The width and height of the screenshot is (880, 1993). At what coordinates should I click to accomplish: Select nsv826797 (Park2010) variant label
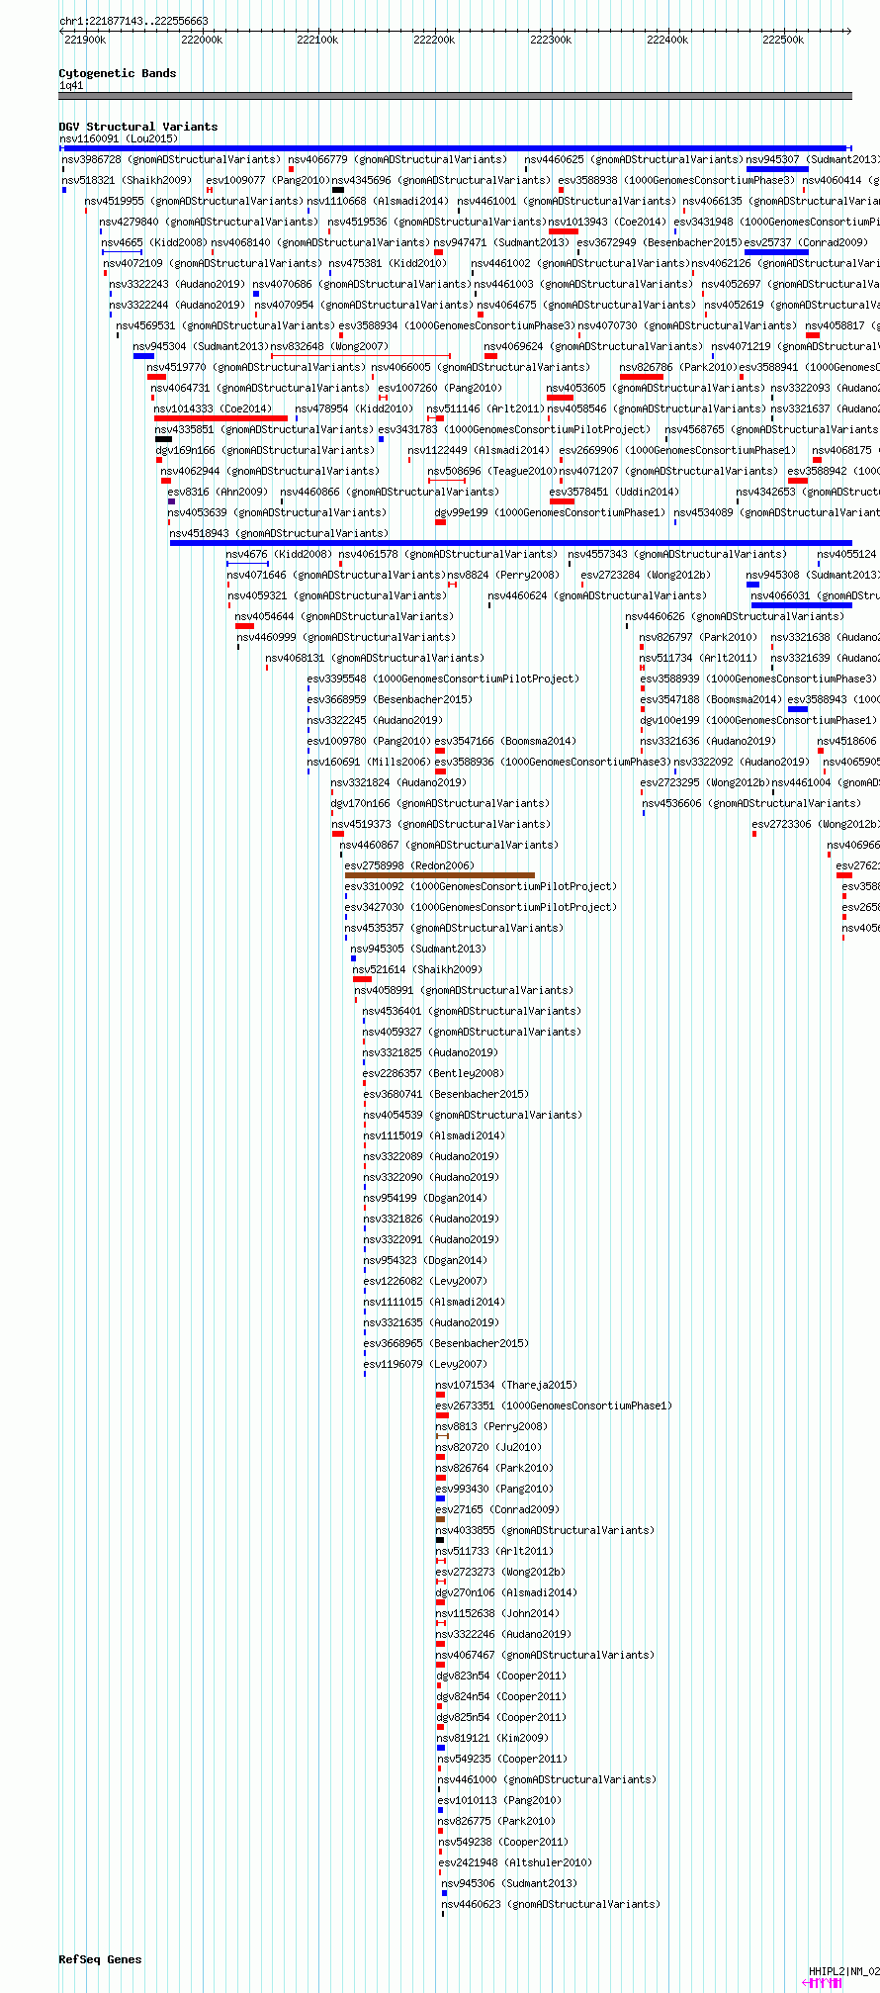point(698,637)
